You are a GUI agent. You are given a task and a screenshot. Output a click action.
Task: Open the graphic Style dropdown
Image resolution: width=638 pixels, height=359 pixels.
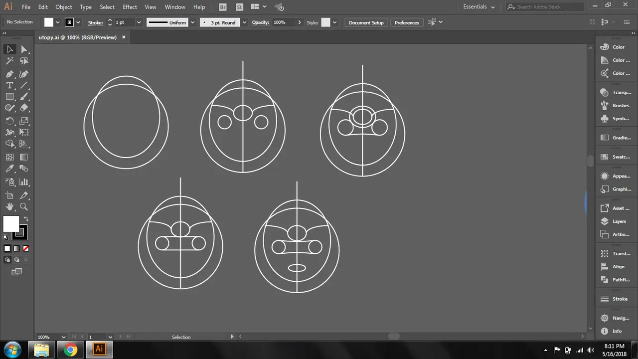tap(334, 22)
